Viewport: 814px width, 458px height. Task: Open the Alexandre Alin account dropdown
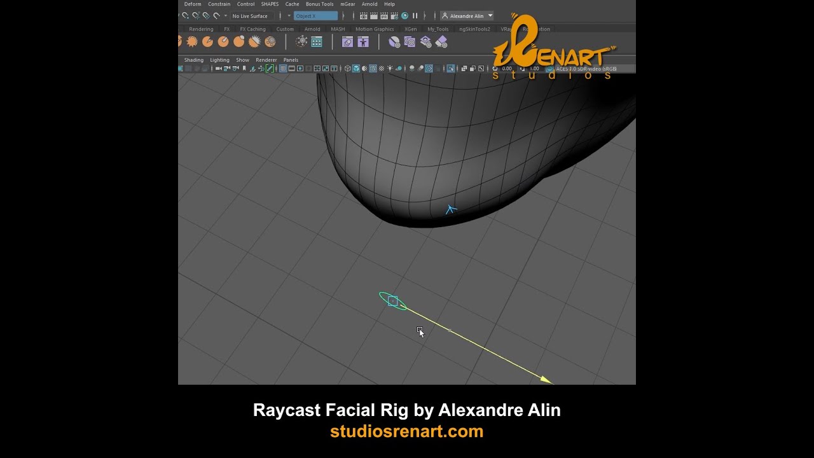pos(467,16)
